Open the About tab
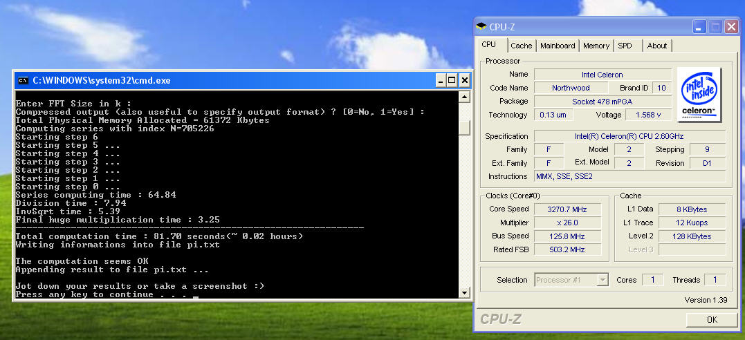The width and height of the screenshot is (745, 340). tap(657, 46)
